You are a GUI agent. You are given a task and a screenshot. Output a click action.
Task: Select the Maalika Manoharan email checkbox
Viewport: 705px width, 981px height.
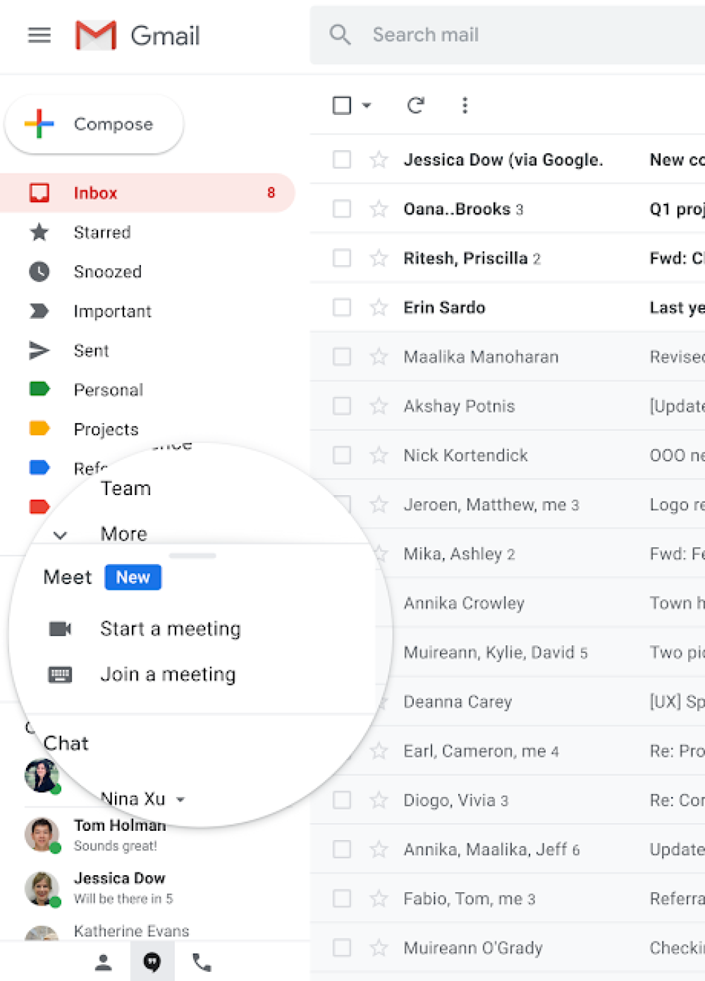tap(342, 357)
